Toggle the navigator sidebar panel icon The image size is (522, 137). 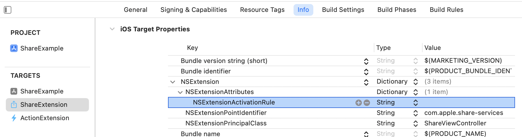(8, 10)
